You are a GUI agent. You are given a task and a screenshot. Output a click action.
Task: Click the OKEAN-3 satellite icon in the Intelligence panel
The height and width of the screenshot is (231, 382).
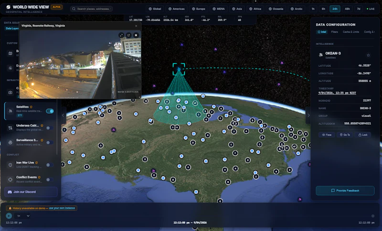coord(321,55)
